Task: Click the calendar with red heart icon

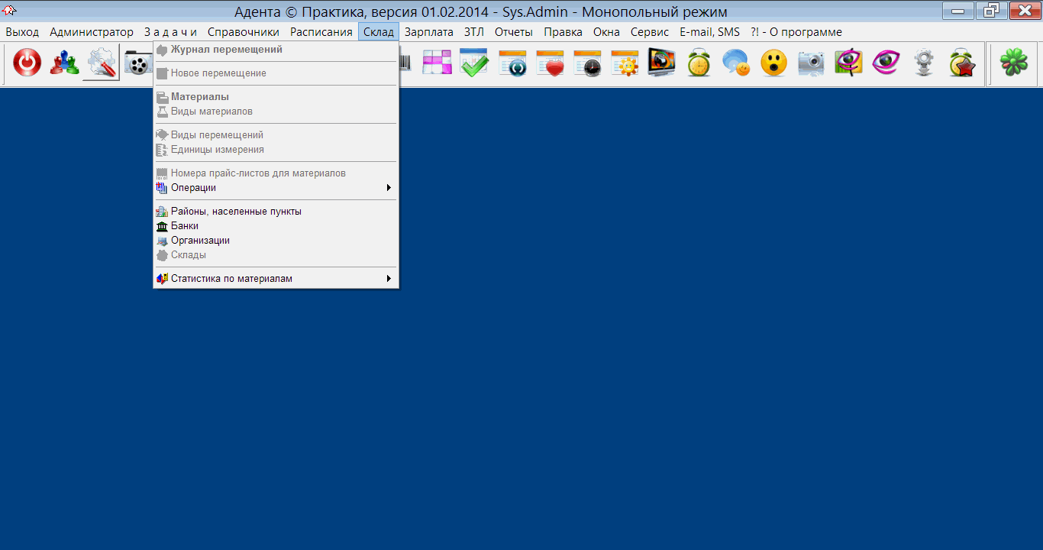Action: click(550, 63)
